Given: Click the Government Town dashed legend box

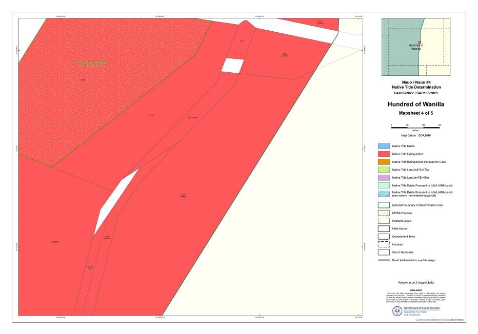Looking at the screenshot, I should click(x=384, y=237).
